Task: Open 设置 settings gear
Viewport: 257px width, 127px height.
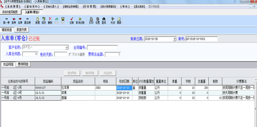Action: (x=98, y=21)
